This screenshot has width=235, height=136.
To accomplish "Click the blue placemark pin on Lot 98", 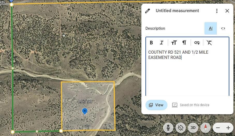I will [85, 111].
